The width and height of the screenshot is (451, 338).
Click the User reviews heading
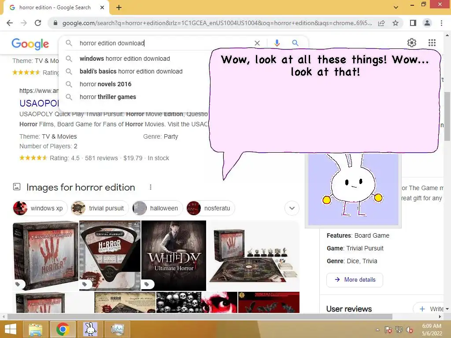(x=349, y=309)
